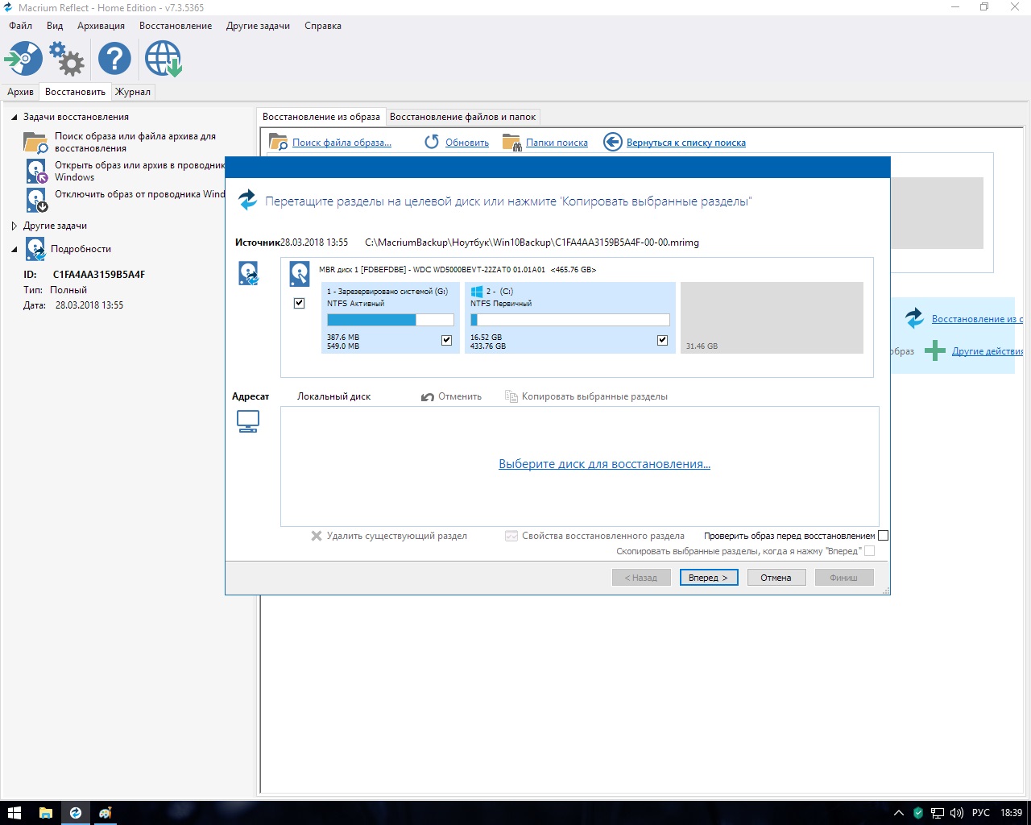Click the detach image from Explorer icon
Image resolution: width=1031 pixels, height=825 pixels.
tap(37, 200)
